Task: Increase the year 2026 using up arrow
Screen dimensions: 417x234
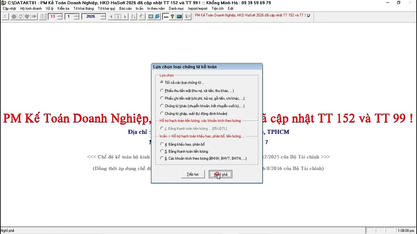Action: click(103, 15)
